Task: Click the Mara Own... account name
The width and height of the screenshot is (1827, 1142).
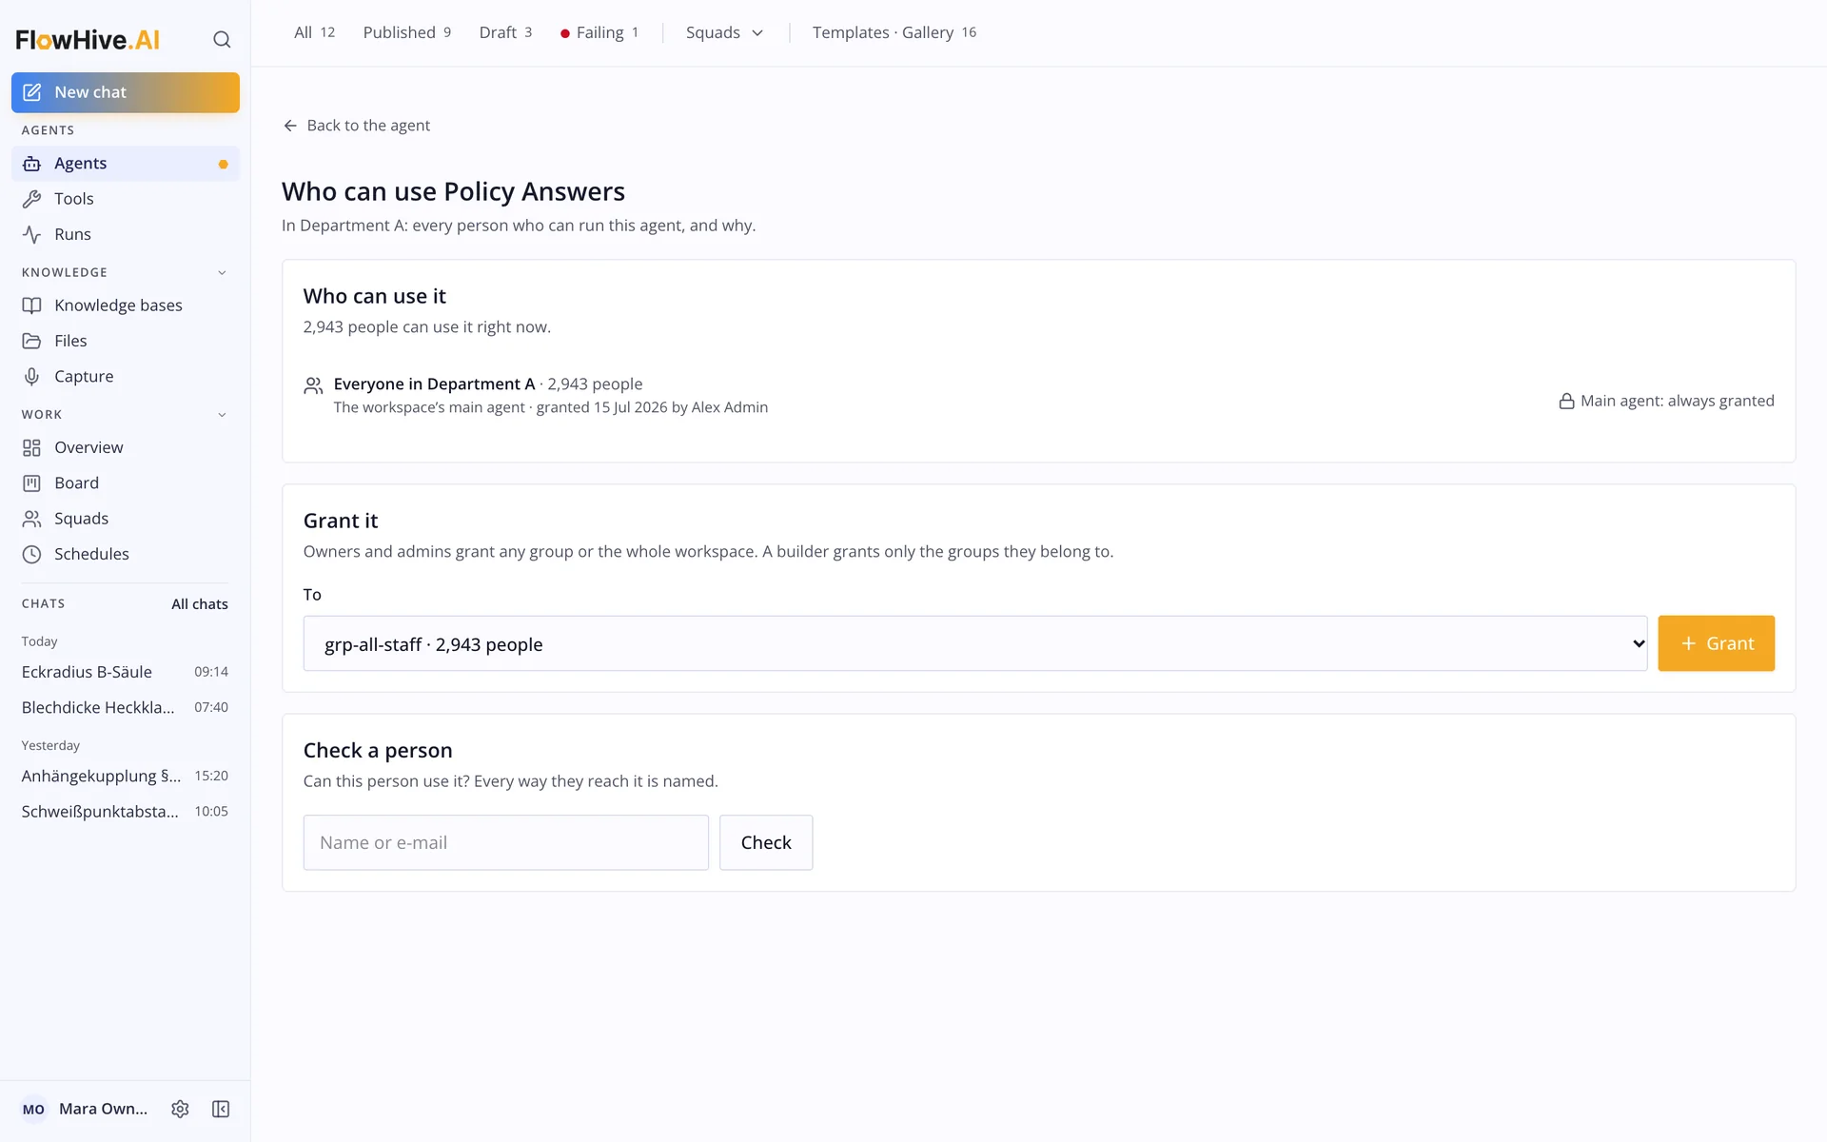Action: pos(103,1109)
